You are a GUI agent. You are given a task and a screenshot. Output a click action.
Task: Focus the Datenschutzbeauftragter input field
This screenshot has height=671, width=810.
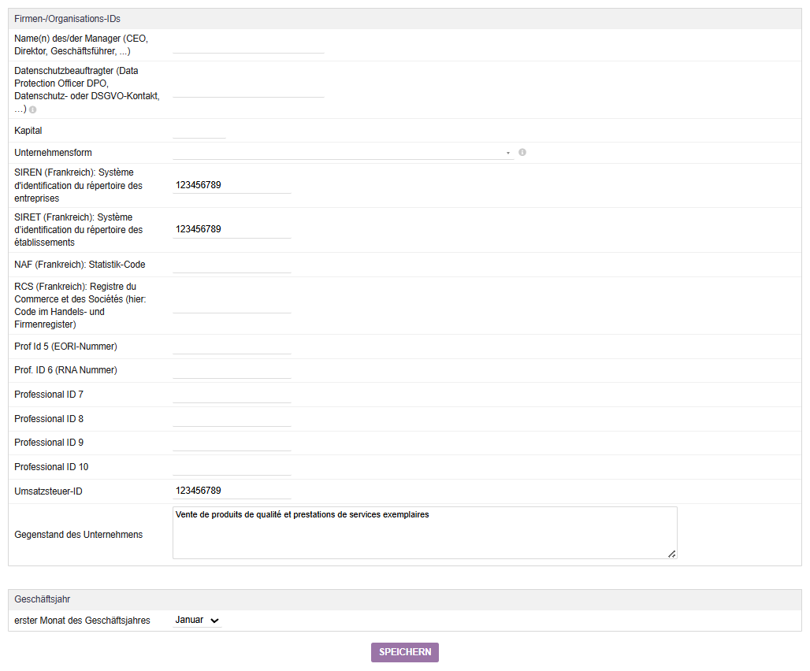pyautogui.click(x=248, y=89)
